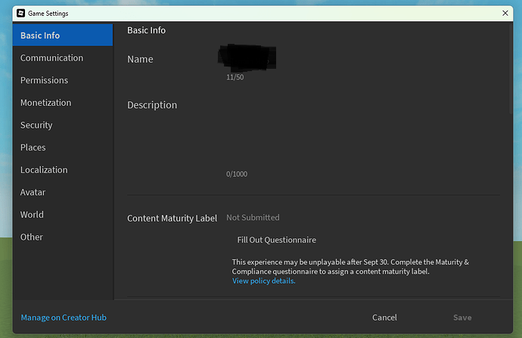Viewport: 522px width, 338px height.
Task: Click the Save button
Action: (x=462, y=318)
